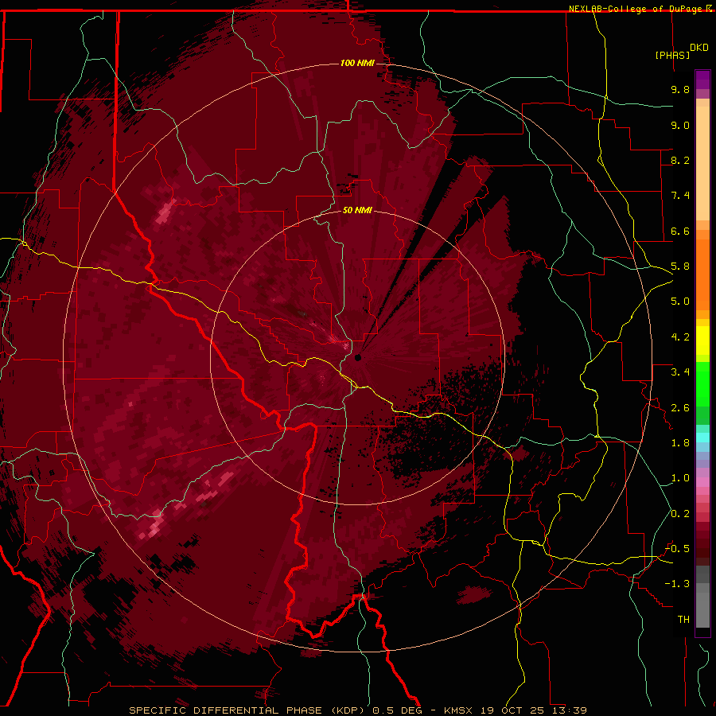Click the -1.3 value on color scale

(677, 584)
